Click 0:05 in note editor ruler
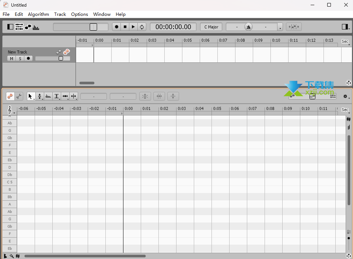 217,108
